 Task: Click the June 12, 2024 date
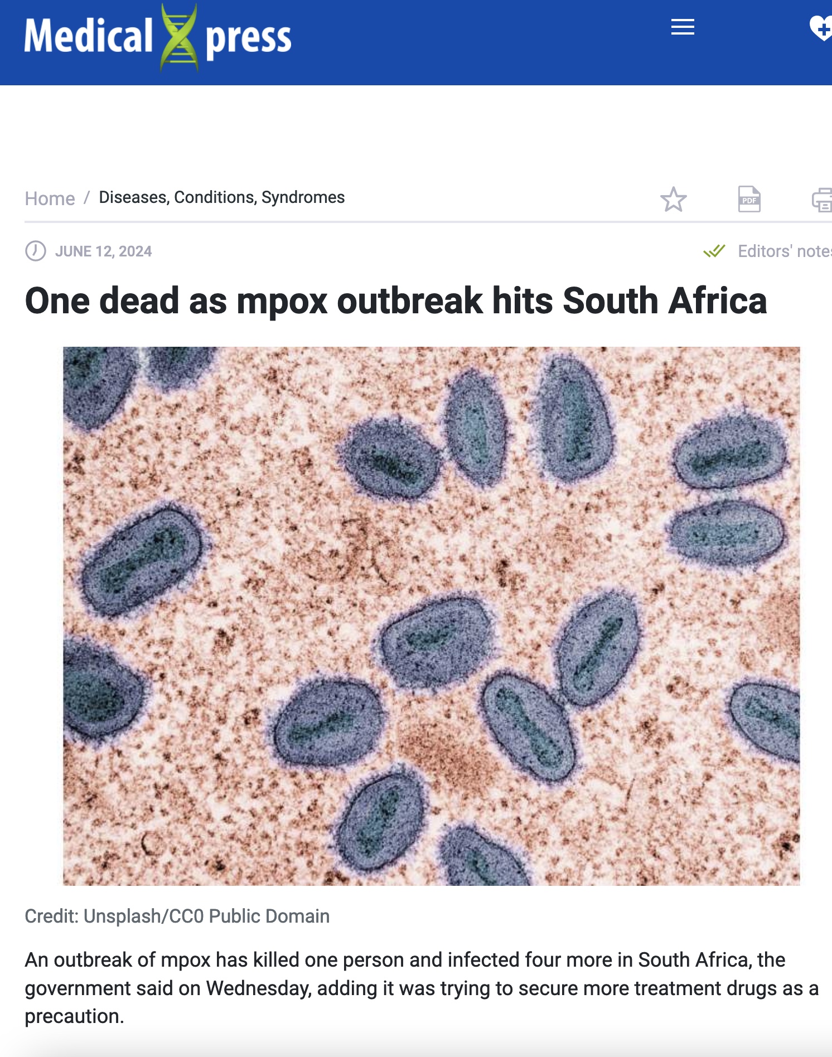(103, 251)
